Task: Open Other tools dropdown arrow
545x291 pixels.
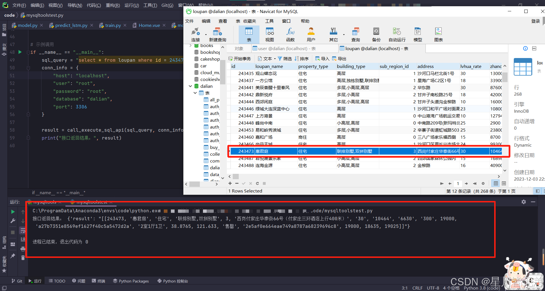Action: (344, 35)
